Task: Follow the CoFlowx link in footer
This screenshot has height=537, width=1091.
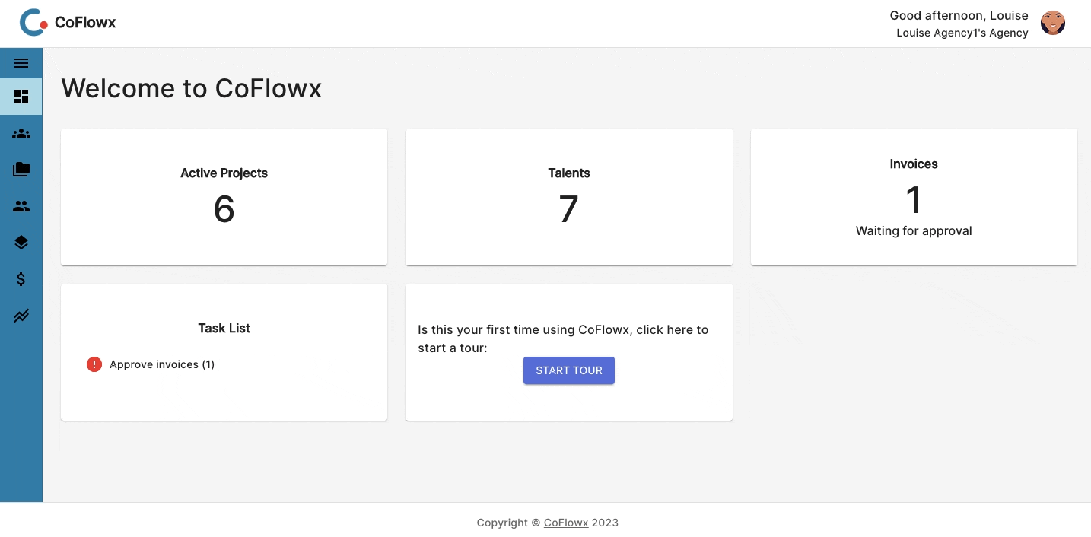Action: click(x=566, y=523)
